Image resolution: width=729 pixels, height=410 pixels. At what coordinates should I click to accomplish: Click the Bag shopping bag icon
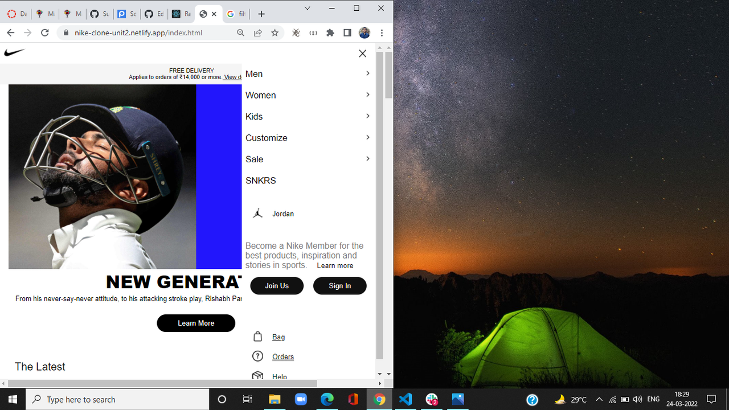click(257, 337)
